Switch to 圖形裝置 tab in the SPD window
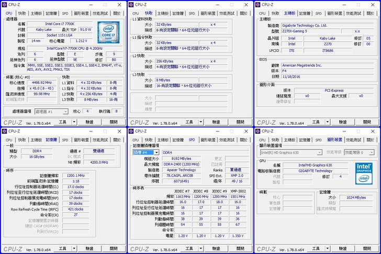 (x=208, y=140)
